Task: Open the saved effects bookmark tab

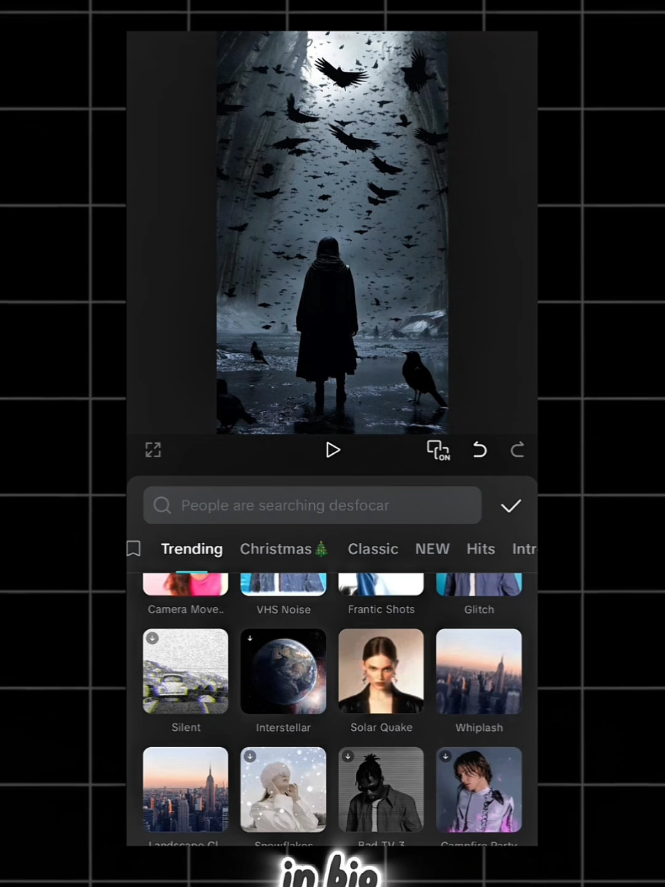Action: pyautogui.click(x=134, y=549)
